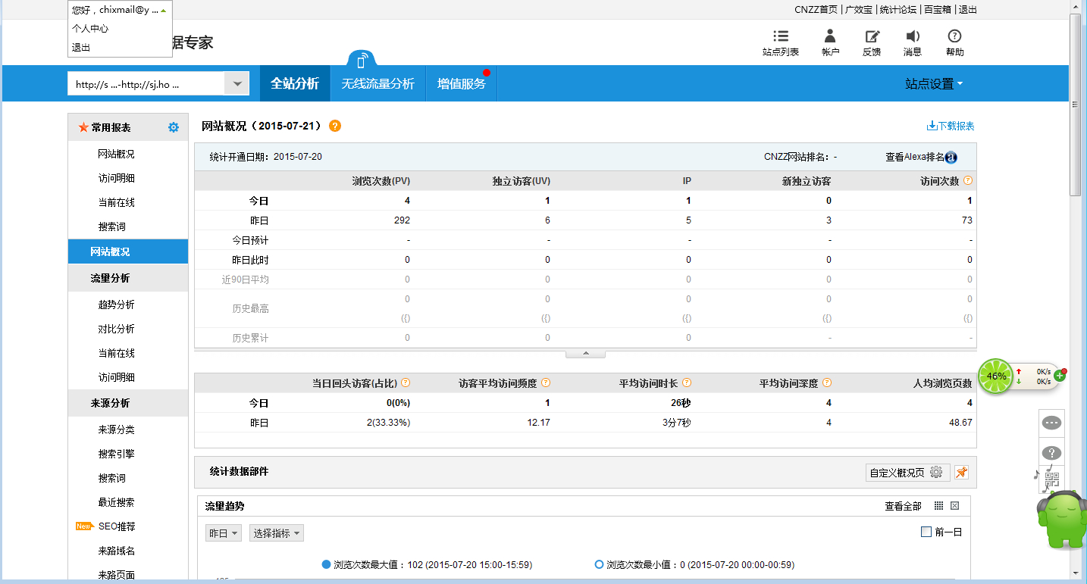The height and width of the screenshot is (584, 1087).
Task: Open 来路页面 in the sidebar
Action: tap(116, 575)
